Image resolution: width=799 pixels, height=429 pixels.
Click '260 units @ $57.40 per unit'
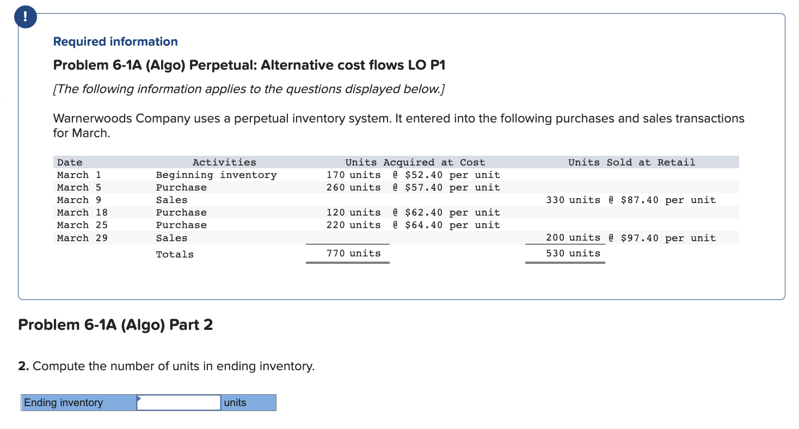click(413, 187)
